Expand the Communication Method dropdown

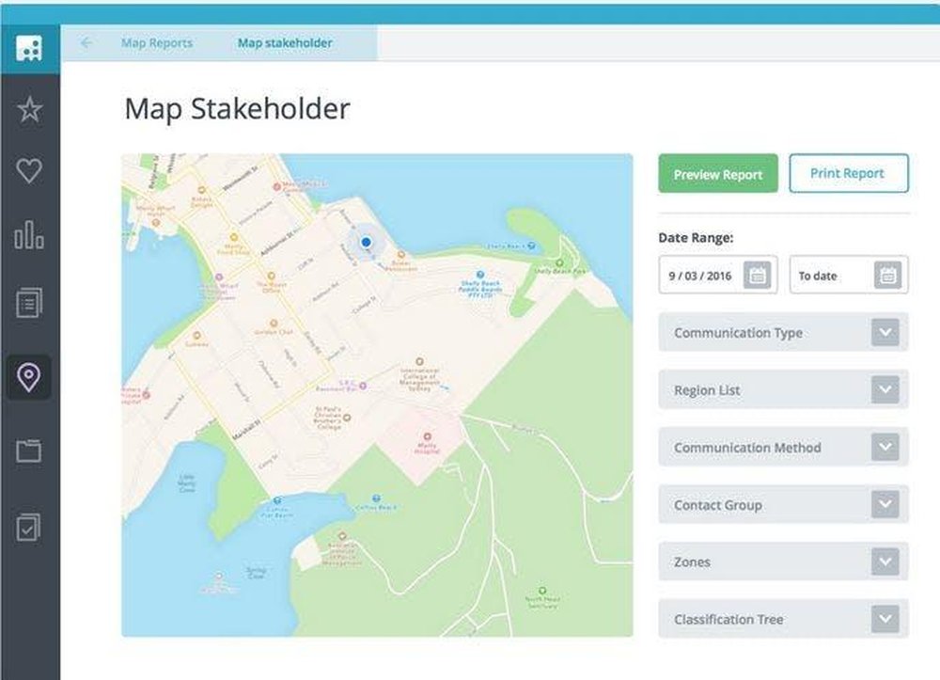click(783, 448)
